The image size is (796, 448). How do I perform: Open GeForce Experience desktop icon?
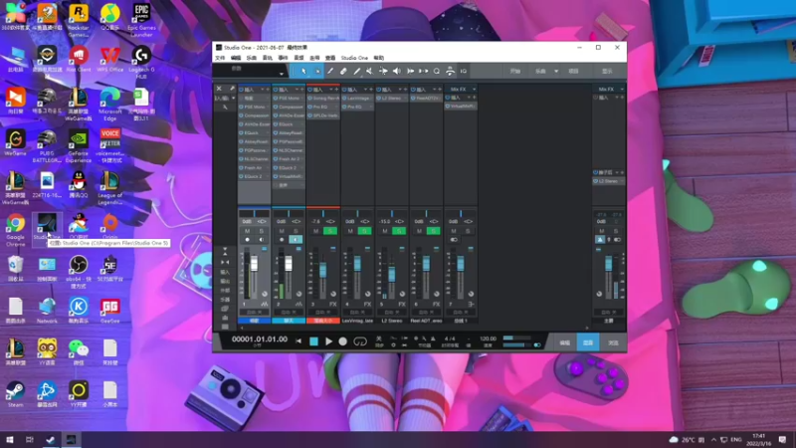click(x=79, y=146)
